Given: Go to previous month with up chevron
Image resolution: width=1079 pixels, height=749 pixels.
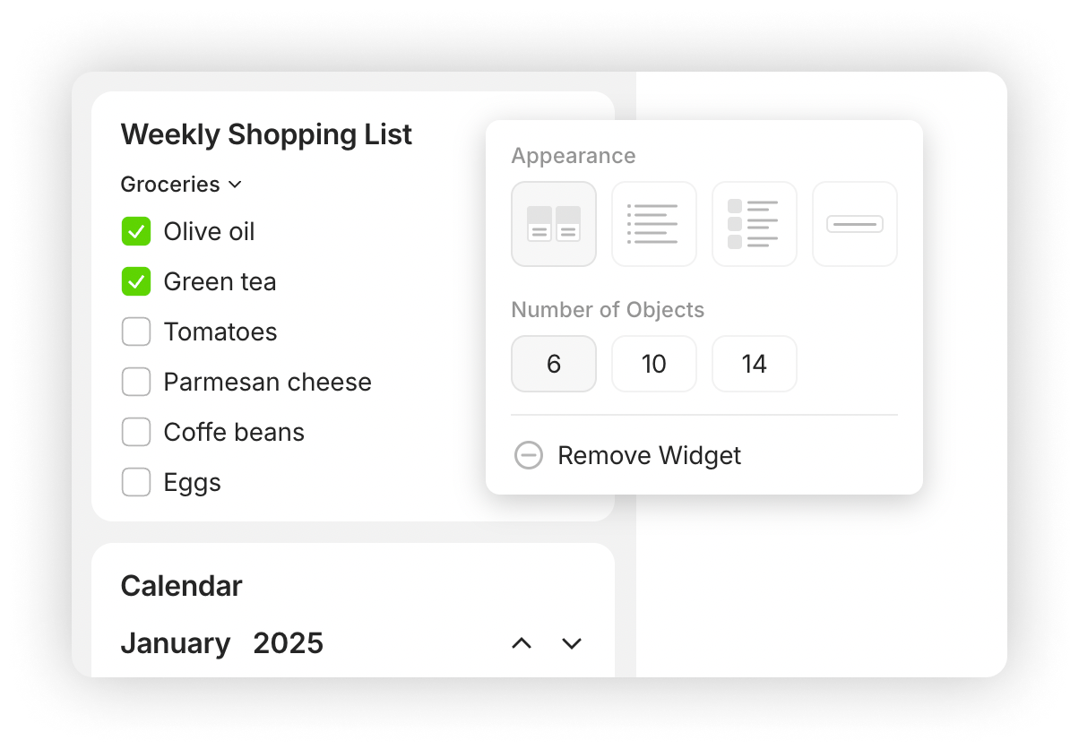Looking at the screenshot, I should [522, 643].
